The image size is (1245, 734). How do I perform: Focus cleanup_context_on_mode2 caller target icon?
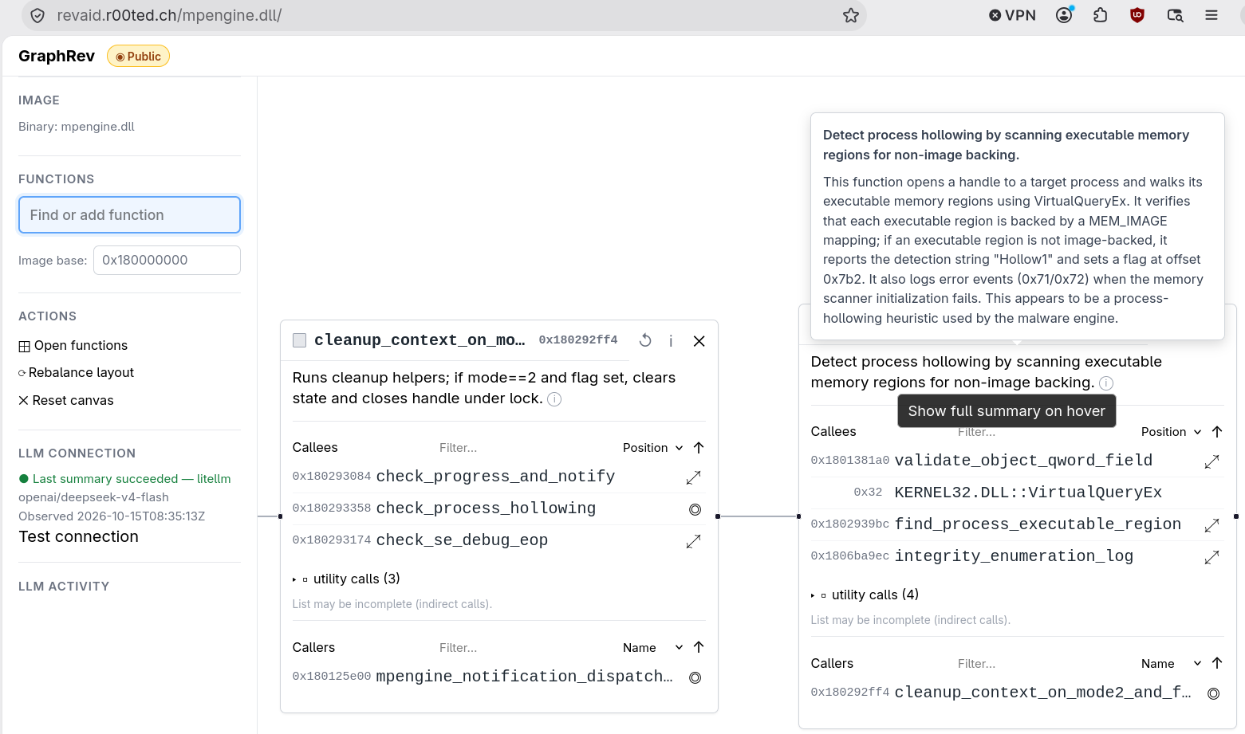click(x=1213, y=693)
